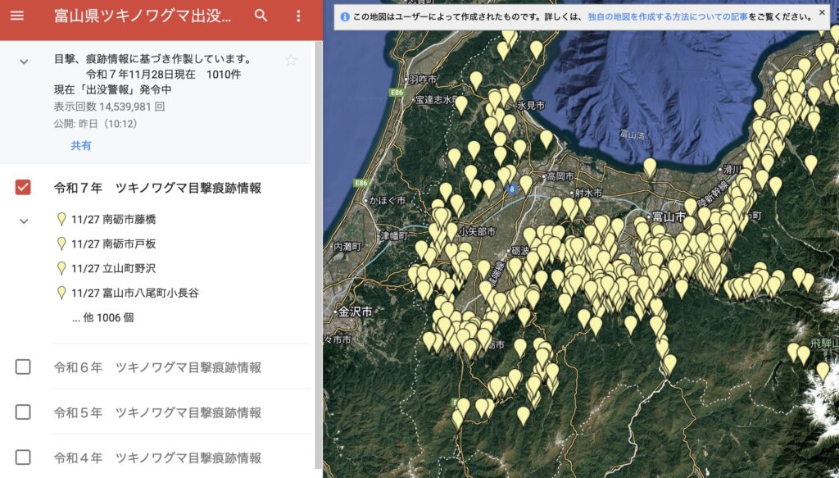839x478 pixels.
Task: Open the hamburger menu in header
Action: pos(17,16)
